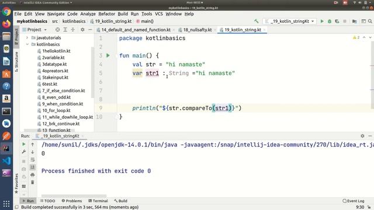Open Visual Studio Code from dock

tap(6, 161)
